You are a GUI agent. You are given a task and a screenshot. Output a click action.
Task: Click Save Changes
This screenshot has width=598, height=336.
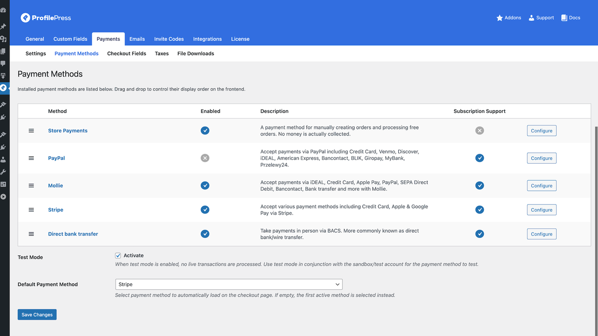[37, 314]
